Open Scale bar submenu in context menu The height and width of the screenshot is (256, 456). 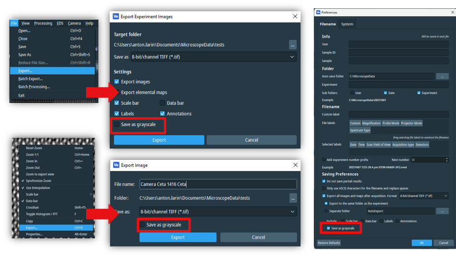coord(57,195)
